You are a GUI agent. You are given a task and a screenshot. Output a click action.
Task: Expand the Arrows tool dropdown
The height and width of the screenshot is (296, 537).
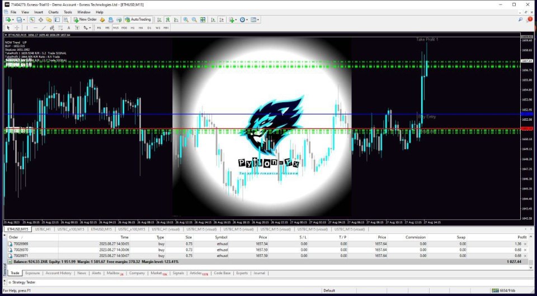tap(89, 28)
